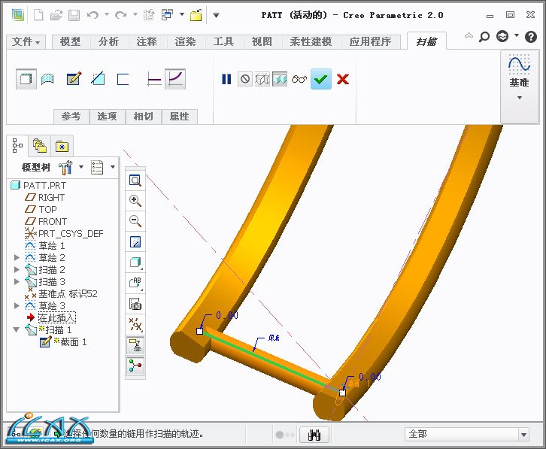Image resolution: width=546 pixels, height=449 pixels.
Task: Click the Regenerate icon in quick access toolbar
Action: [149, 15]
